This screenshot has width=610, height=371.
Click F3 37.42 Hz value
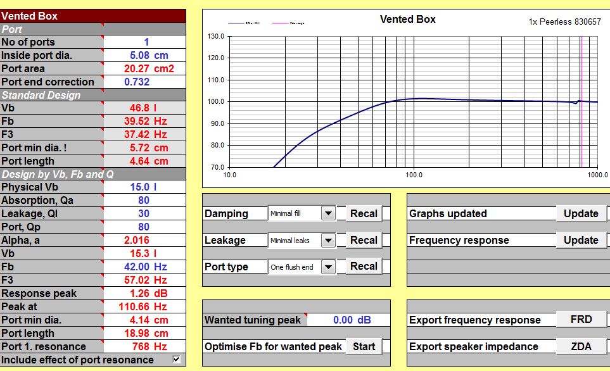pos(144,134)
